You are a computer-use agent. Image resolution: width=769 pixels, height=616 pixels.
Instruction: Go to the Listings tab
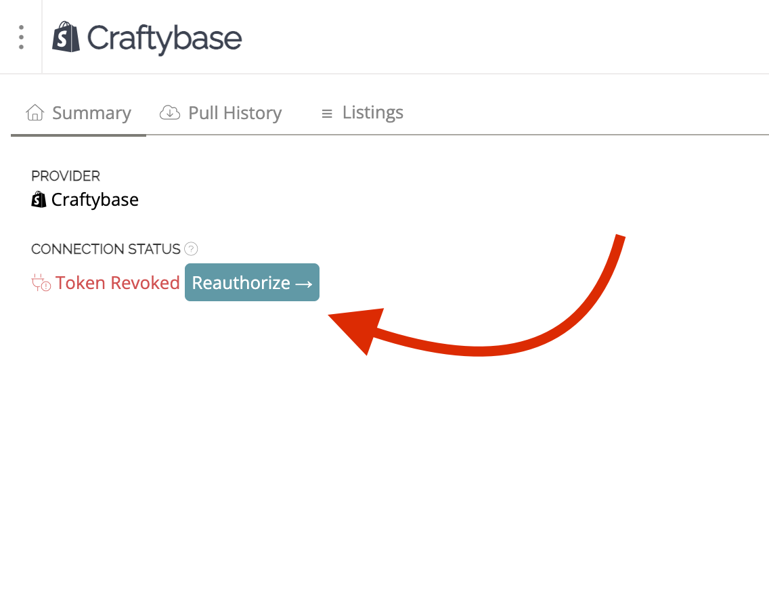(x=362, y=113)
